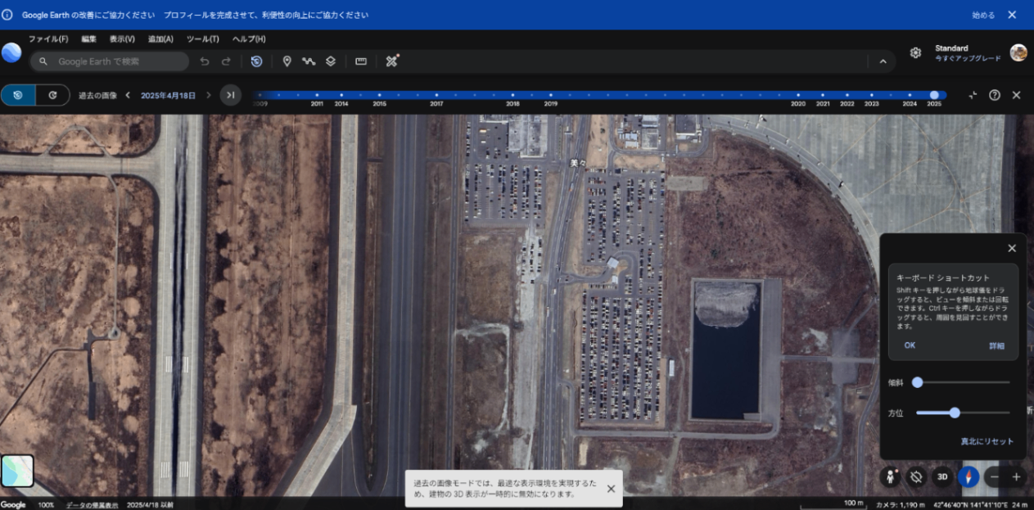
Task: Click the Standard plan label
Action: (951, 48)
